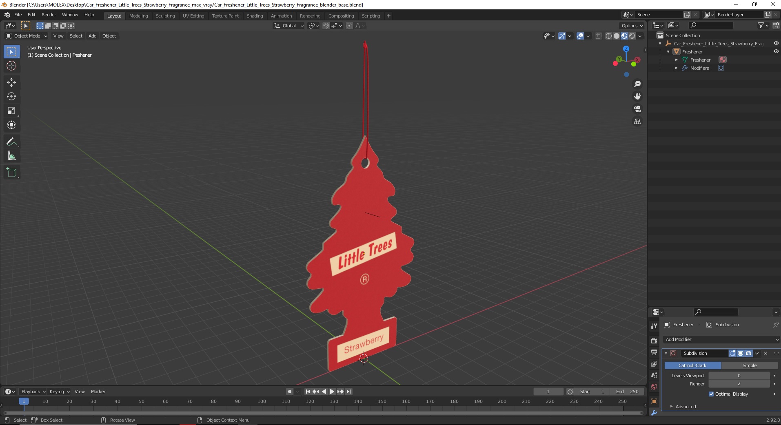This screenshot has height=425, width=781.
Task: Expand the Freshener mesh data row
Action: pyautogui.click(x=677, y=60)
